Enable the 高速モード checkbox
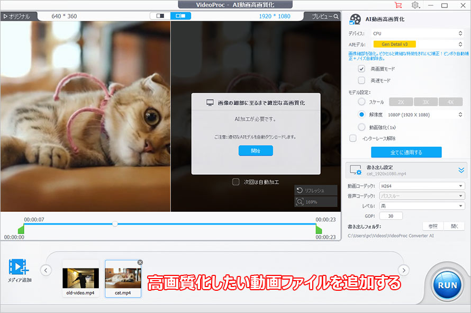Viewport: 471px width, 313px height. pyautogui.click(x=361, y=81)
